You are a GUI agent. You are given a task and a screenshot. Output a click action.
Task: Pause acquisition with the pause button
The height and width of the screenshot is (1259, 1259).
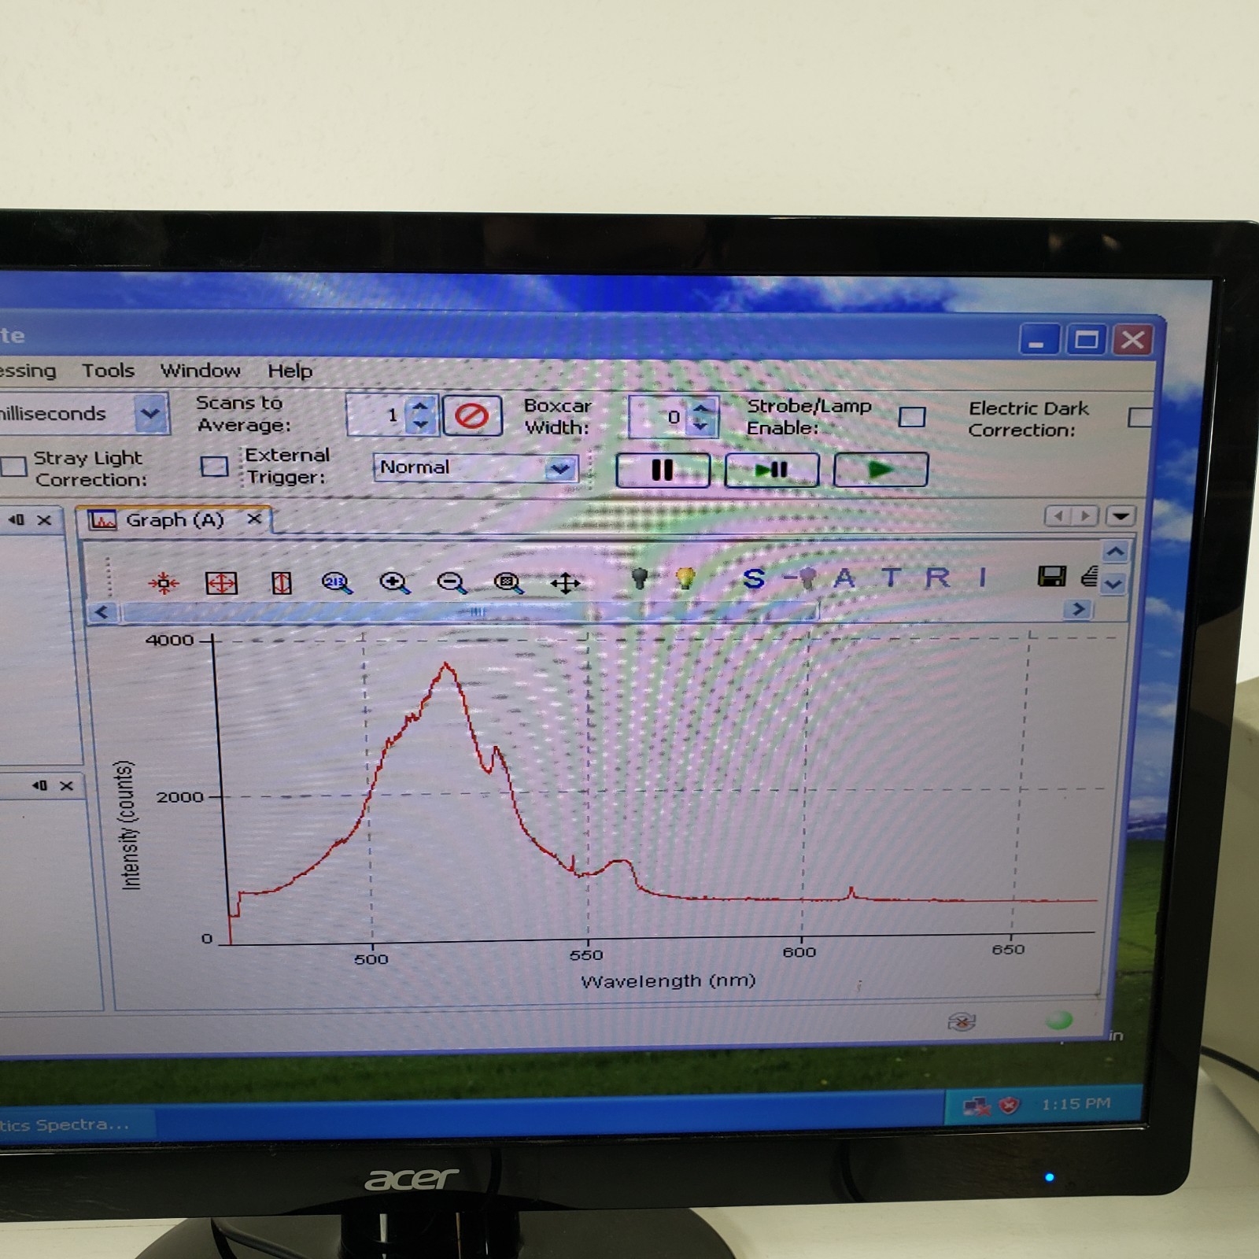click(663, 469)
